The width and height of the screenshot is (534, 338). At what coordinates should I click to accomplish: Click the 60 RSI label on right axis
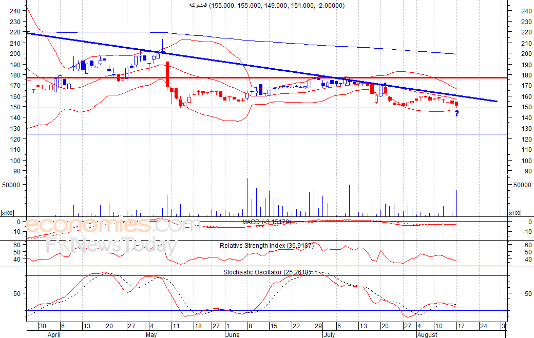[x=528, y=245]
